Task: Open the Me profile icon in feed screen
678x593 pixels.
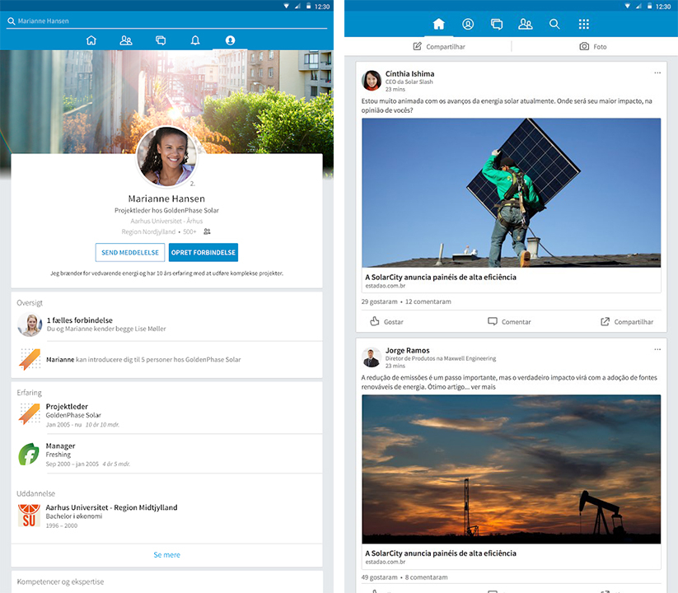Action: coord(468,24)
